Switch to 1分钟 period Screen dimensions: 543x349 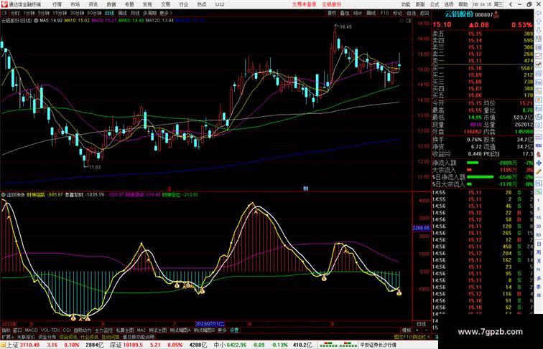coord(29,13)
